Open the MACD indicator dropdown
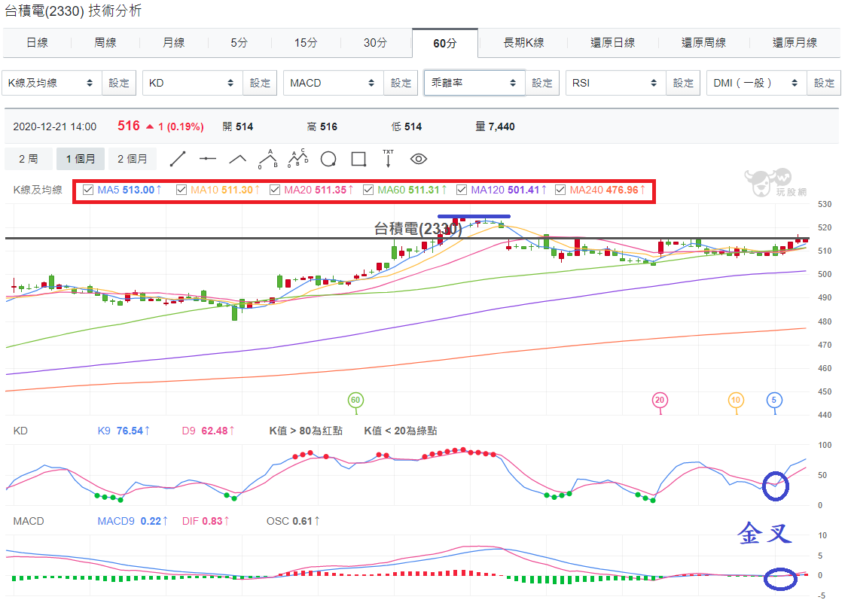This screenshot has width=848, height=600. (x=334, y=83)
